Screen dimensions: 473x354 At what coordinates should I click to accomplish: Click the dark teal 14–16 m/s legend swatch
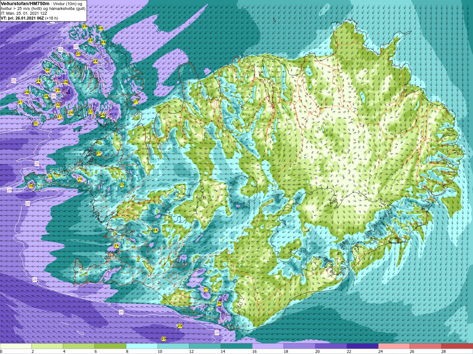click(236, 346)
